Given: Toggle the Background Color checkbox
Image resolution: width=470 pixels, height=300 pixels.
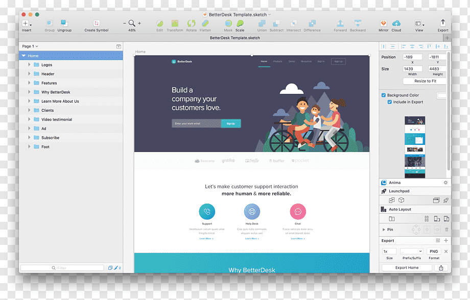Looking at the screenshot, I should click(x=383, y=95).
